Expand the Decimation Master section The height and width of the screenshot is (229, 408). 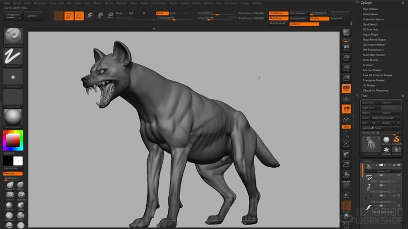(374, 44)
